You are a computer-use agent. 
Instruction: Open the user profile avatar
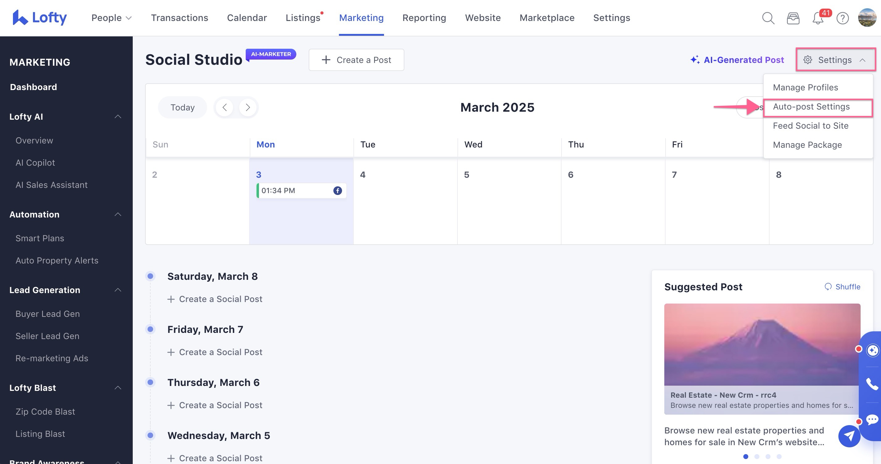[x=867, y=18]
